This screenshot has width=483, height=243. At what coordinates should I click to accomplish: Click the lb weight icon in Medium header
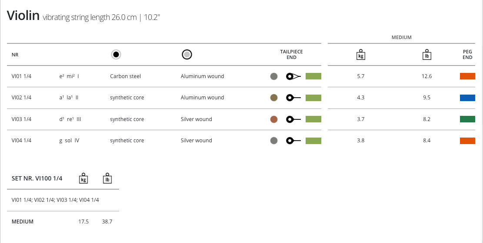[x=426, y=55]
